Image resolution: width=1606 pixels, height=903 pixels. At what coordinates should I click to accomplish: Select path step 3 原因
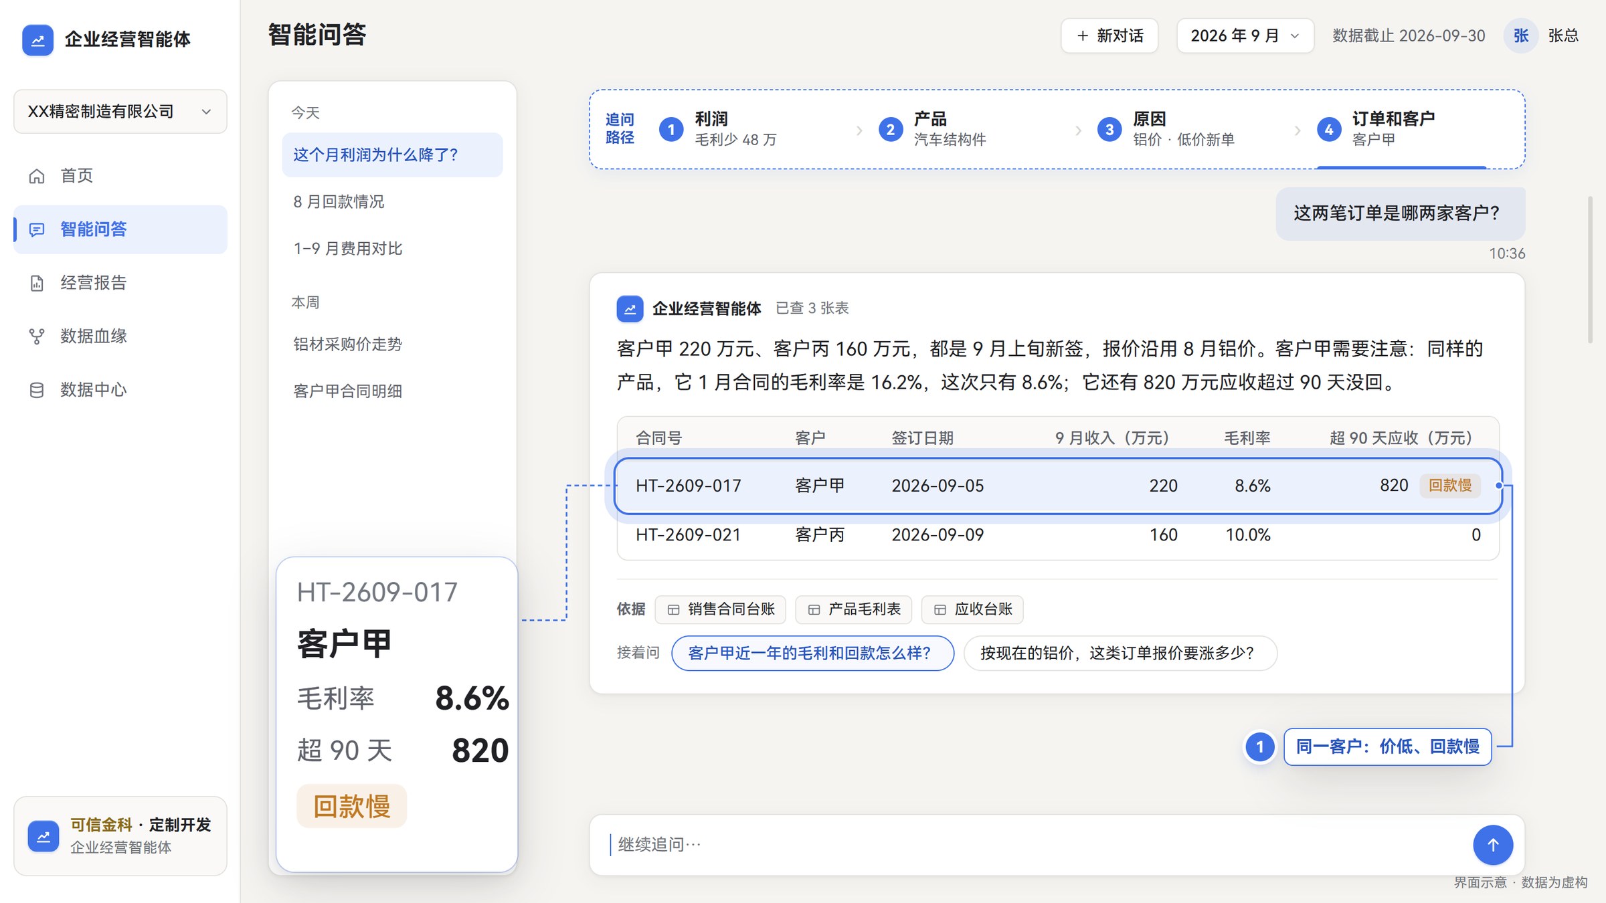click(x=1166, y=129)
